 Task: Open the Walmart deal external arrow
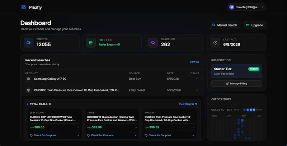click(x=193, y=127)
